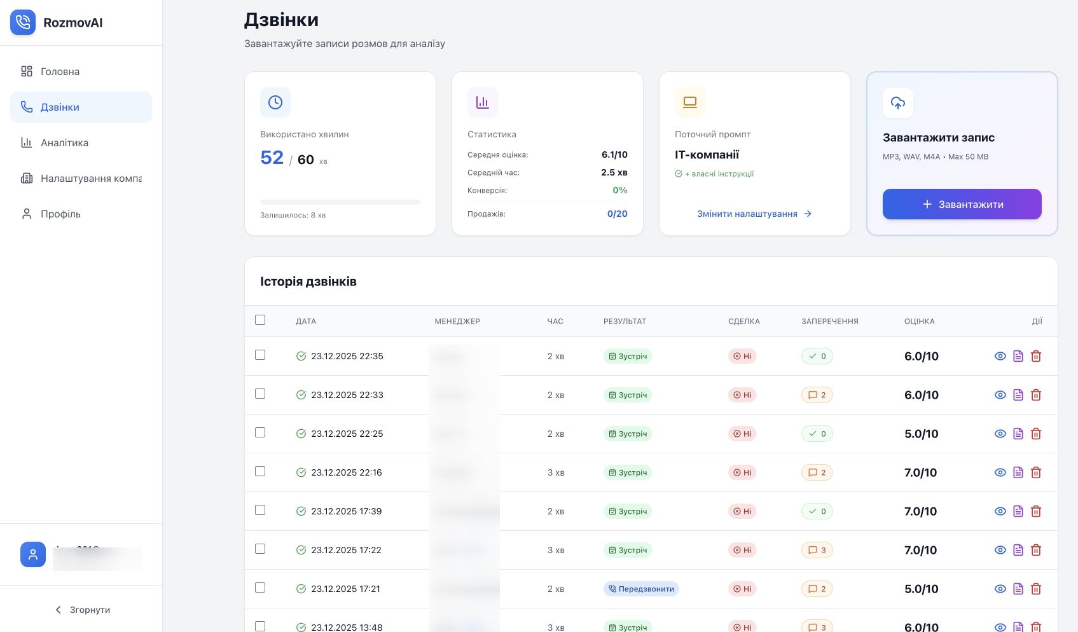Delete the 17:22 call
Image resolution: width=1078 pixels, height=632 pixels.
click(1036, 550)
